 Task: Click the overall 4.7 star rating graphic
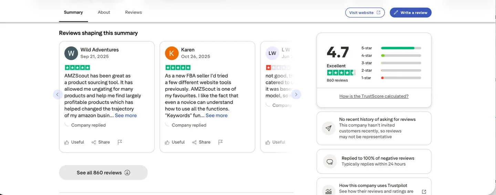click(x=341, y=73)
